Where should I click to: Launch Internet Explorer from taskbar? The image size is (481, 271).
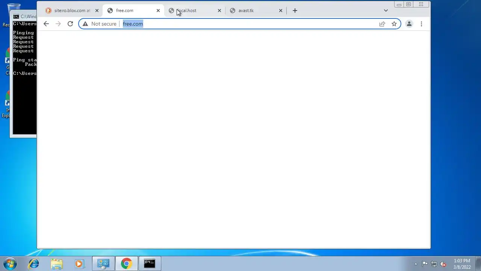(x=34, y=263)
